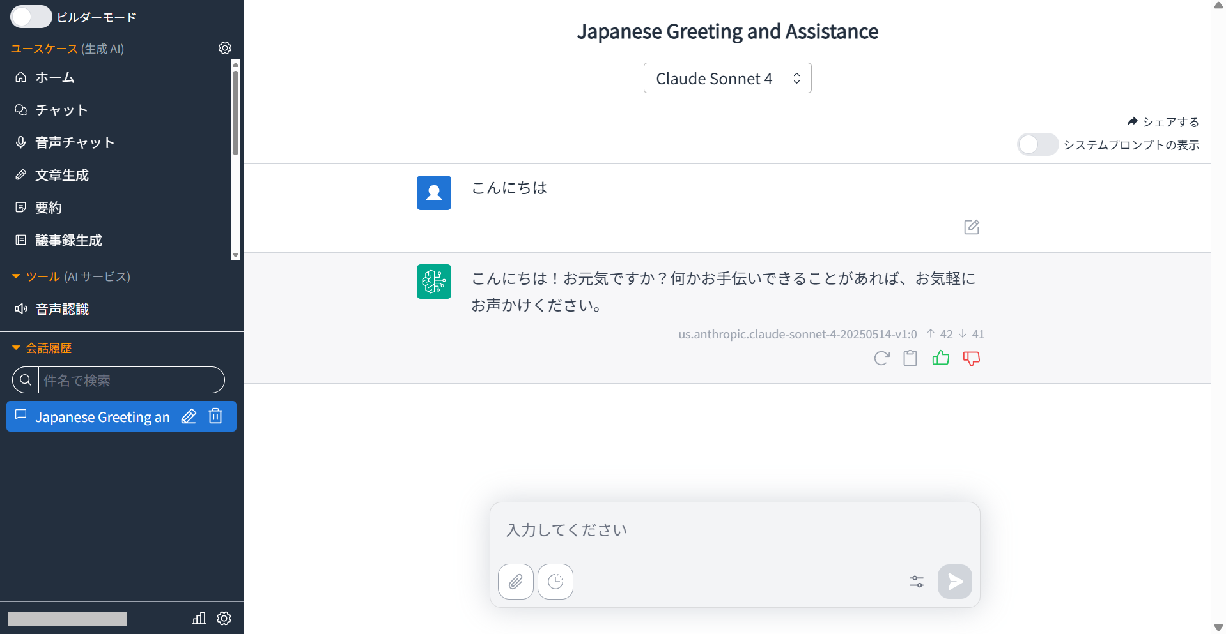The image size is (1226, 634).
Task: Enable システムプロンプトの表示 toggle
Action: tap(1037, 145)
